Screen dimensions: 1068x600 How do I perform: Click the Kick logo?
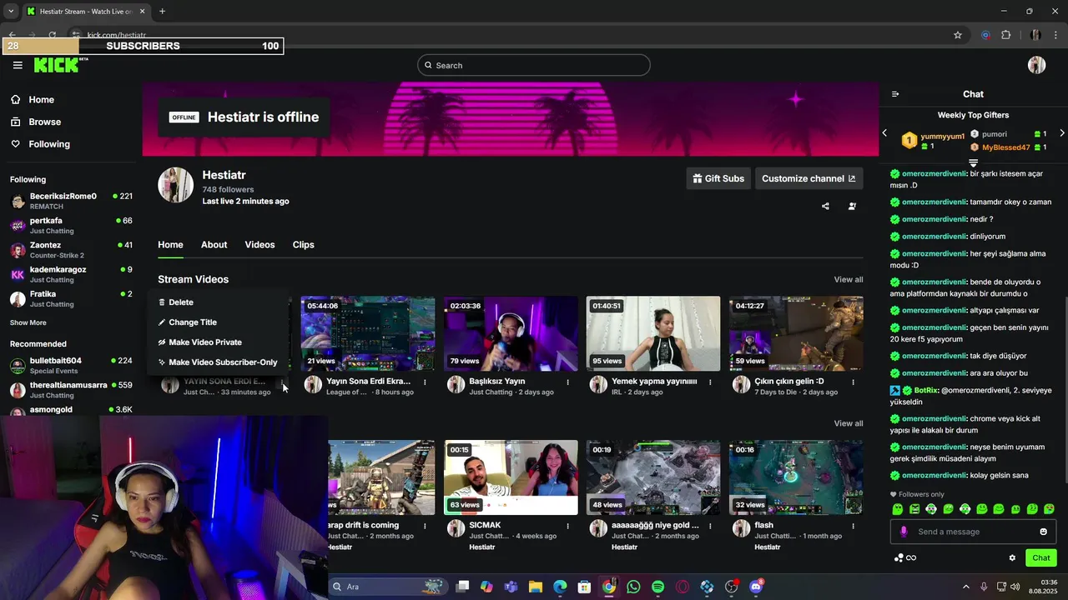click(58, 65)
